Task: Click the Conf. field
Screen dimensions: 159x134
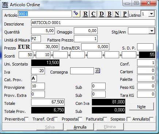Action: pos(146,63)
